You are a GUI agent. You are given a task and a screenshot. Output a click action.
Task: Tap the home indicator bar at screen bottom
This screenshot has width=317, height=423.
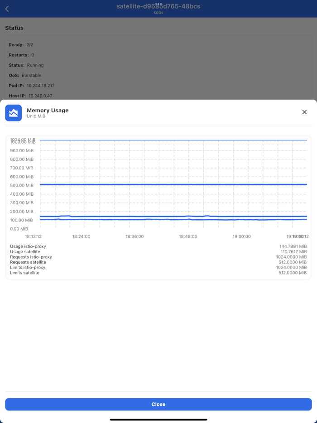pos(158,420)
